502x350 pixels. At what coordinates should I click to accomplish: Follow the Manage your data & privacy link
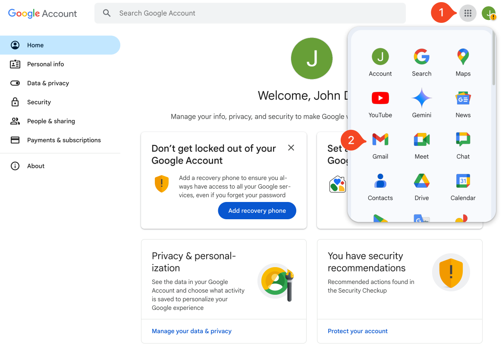191,331
